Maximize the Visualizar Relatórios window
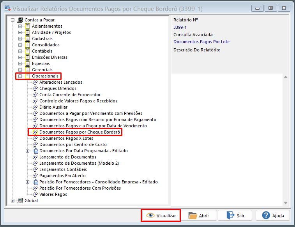Screen dimensions: 295x227 click(270, 8)
